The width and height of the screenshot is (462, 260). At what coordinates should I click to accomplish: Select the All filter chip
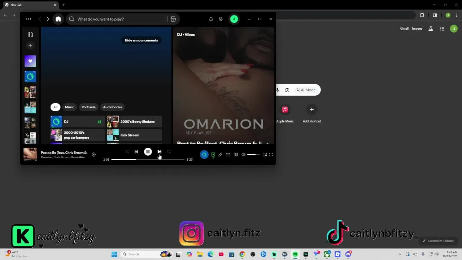pyautogui.click(x=55, y=107)
